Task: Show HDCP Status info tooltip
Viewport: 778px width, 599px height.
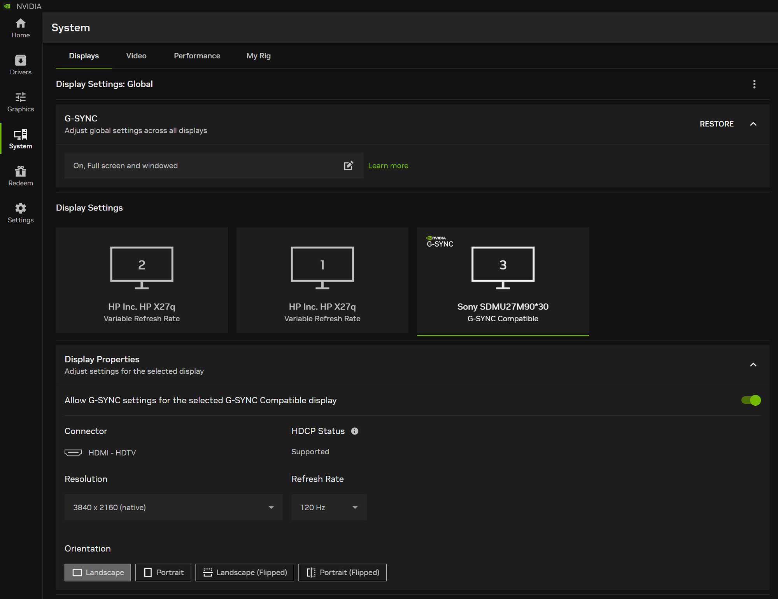Action: (354, 431)
